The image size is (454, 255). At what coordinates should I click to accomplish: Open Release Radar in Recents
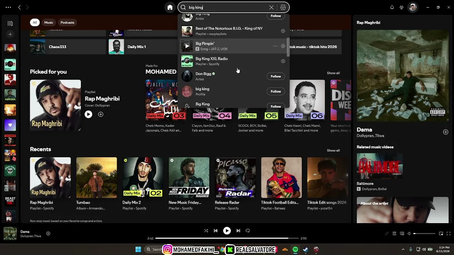click(235, 178)
